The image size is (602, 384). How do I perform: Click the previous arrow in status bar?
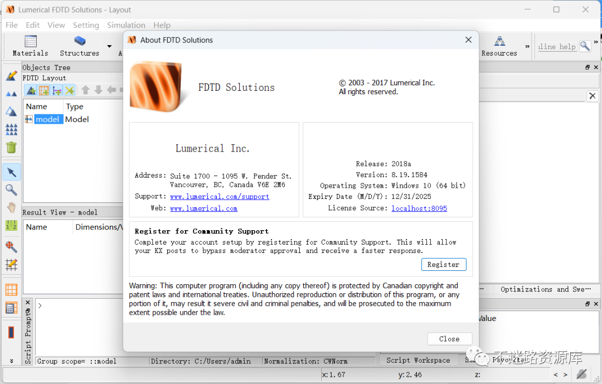click(x=556, y=375)
